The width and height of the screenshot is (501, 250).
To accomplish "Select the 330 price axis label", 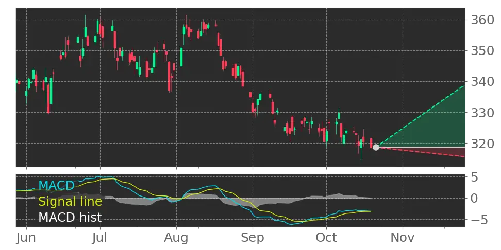I will 482,113.
